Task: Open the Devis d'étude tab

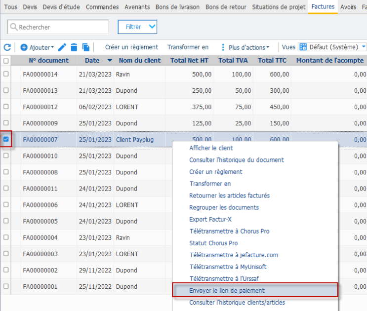Action: (x=61, y=7)
